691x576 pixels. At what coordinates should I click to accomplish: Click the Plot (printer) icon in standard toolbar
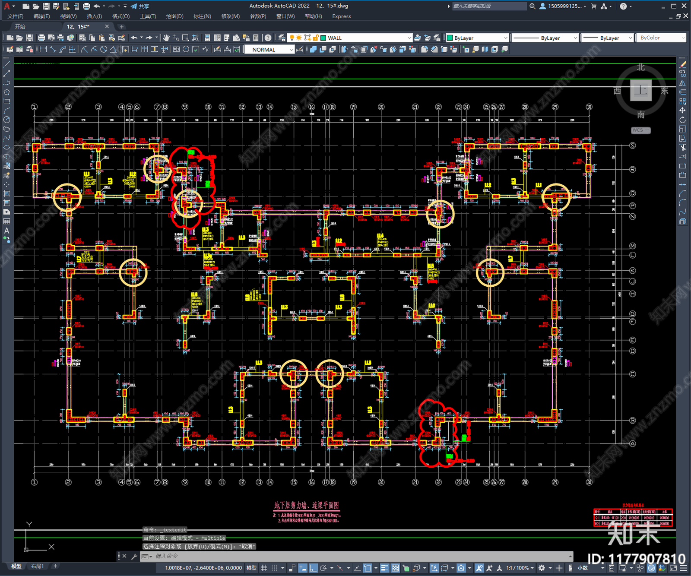pos(41,38)
